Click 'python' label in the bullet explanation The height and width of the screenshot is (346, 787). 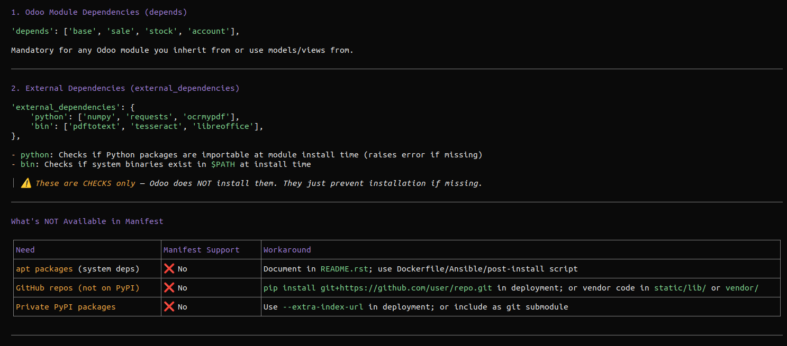point(35,155)
